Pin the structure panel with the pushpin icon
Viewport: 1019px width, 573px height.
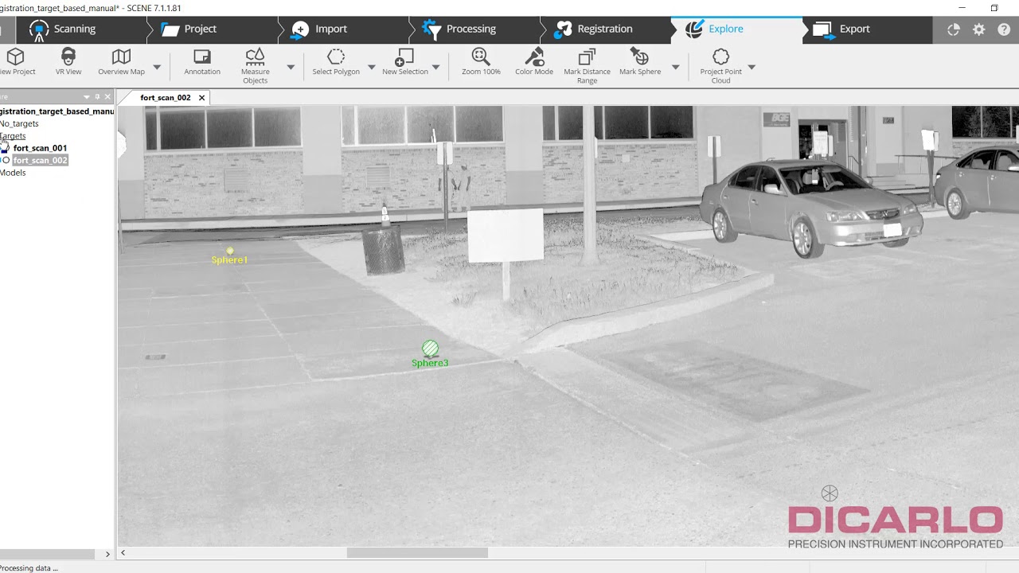point(97,97)
